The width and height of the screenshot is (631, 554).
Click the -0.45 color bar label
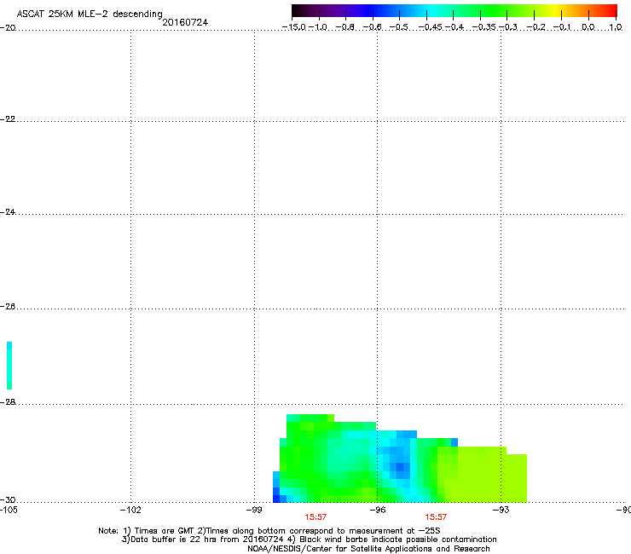(x=431, y=27)
